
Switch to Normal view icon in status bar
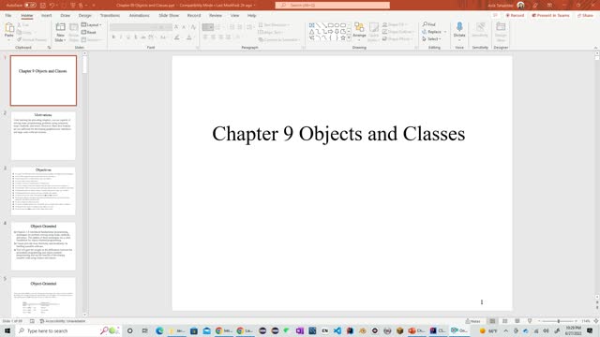[492, 321]
